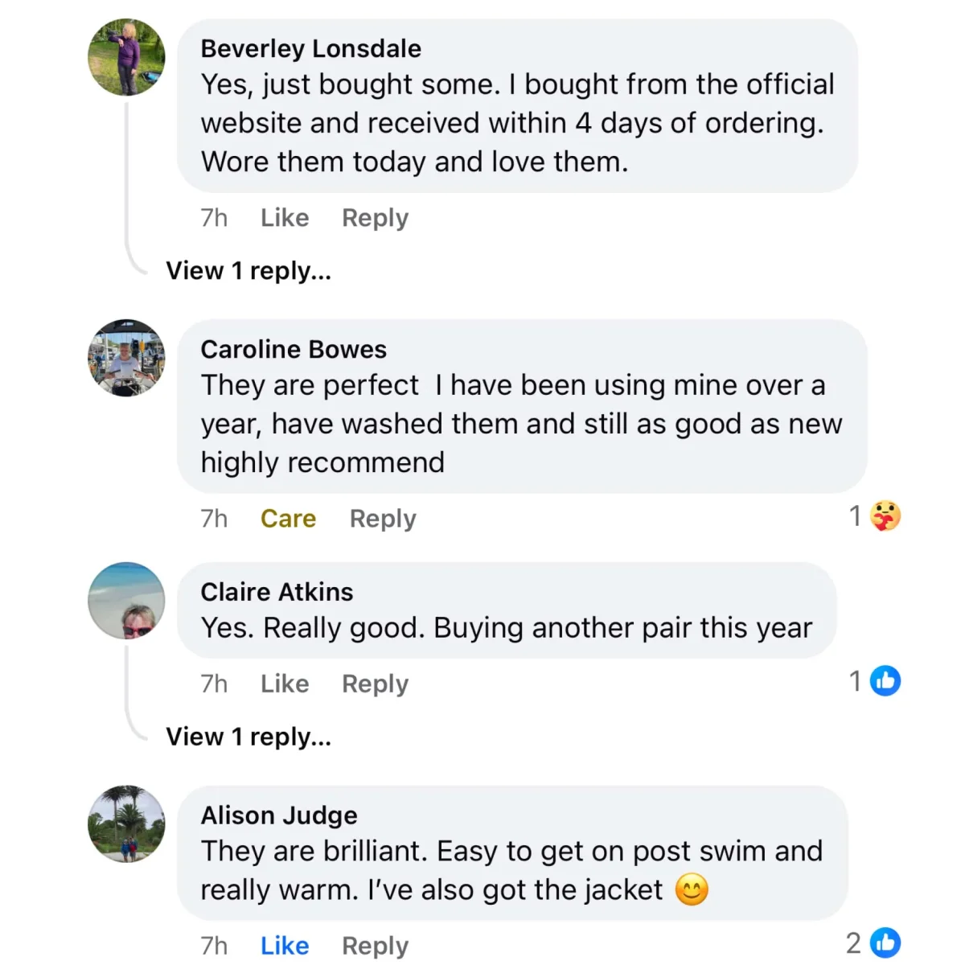
Task: Remove Care reaction from Caroline's comment
Action: point(288,519)
